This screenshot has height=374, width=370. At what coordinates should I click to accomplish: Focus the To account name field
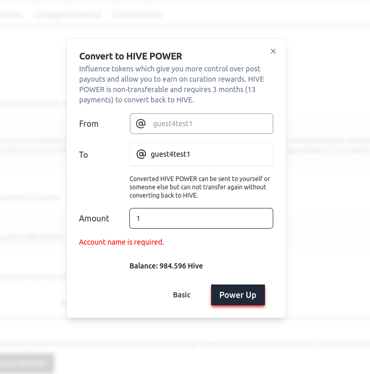[x=207, y=154]
